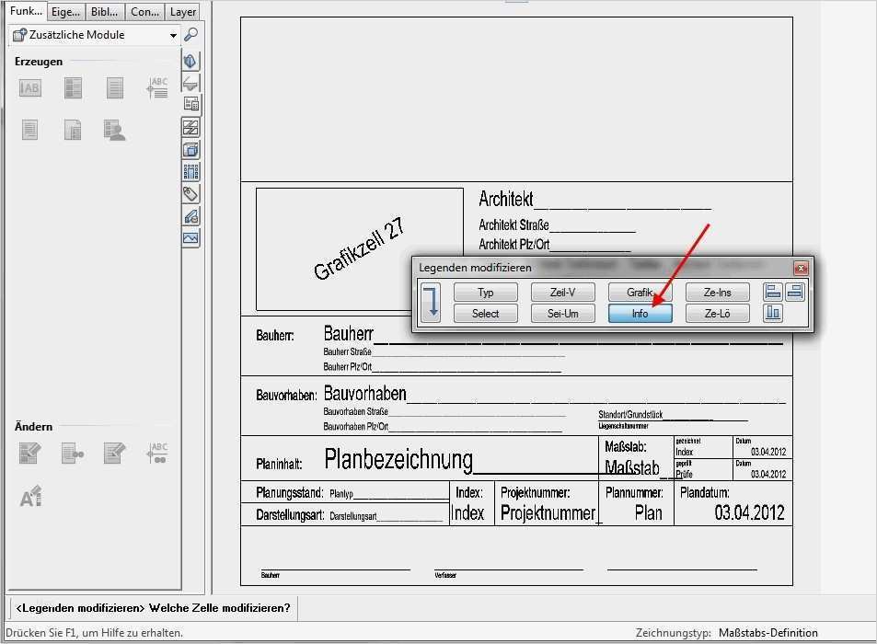Click the Grafik button
The image size is (877, 644).
coord(640,293)
